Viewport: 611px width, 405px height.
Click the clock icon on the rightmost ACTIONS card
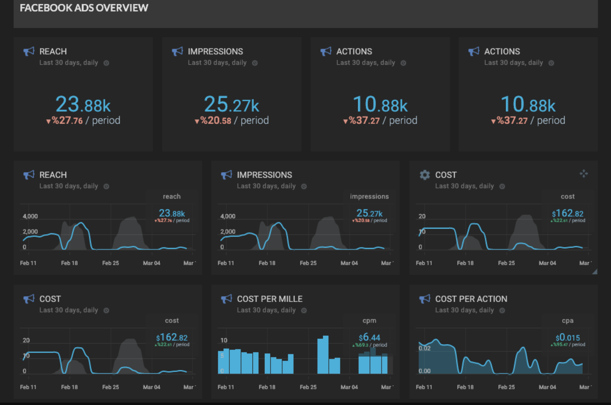[551, 63]
